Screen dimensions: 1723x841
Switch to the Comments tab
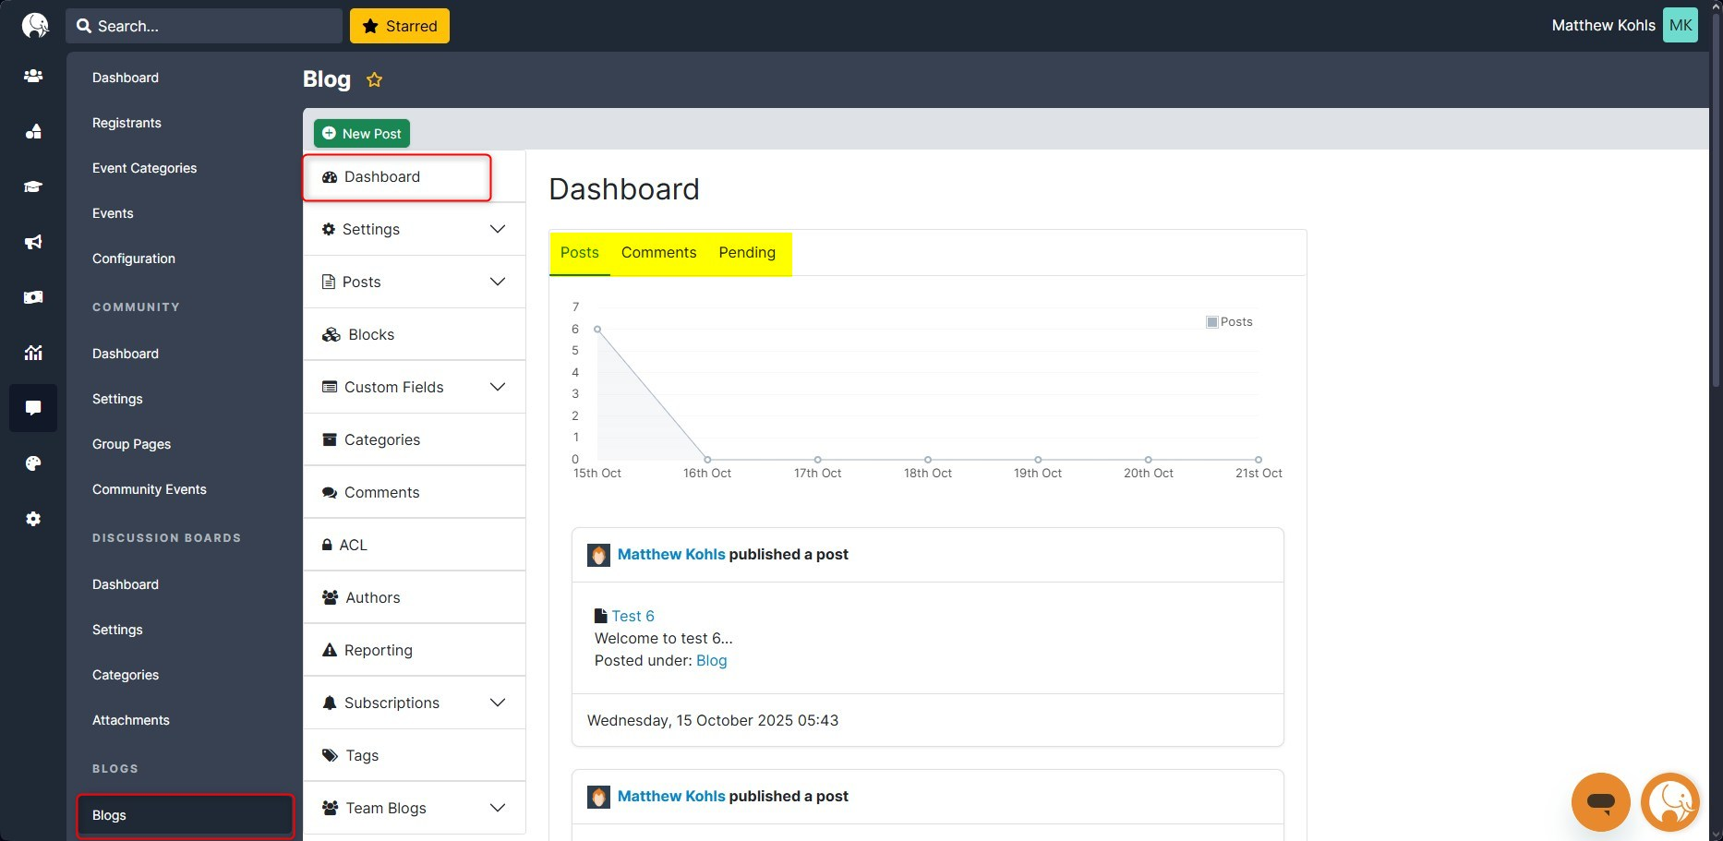coord(658,253)
